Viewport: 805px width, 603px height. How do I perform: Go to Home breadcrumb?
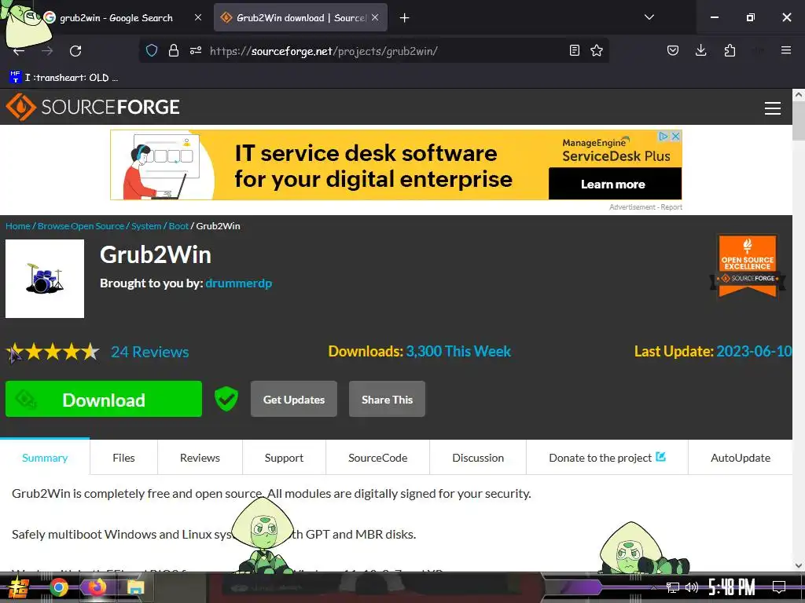pos(18,226)
